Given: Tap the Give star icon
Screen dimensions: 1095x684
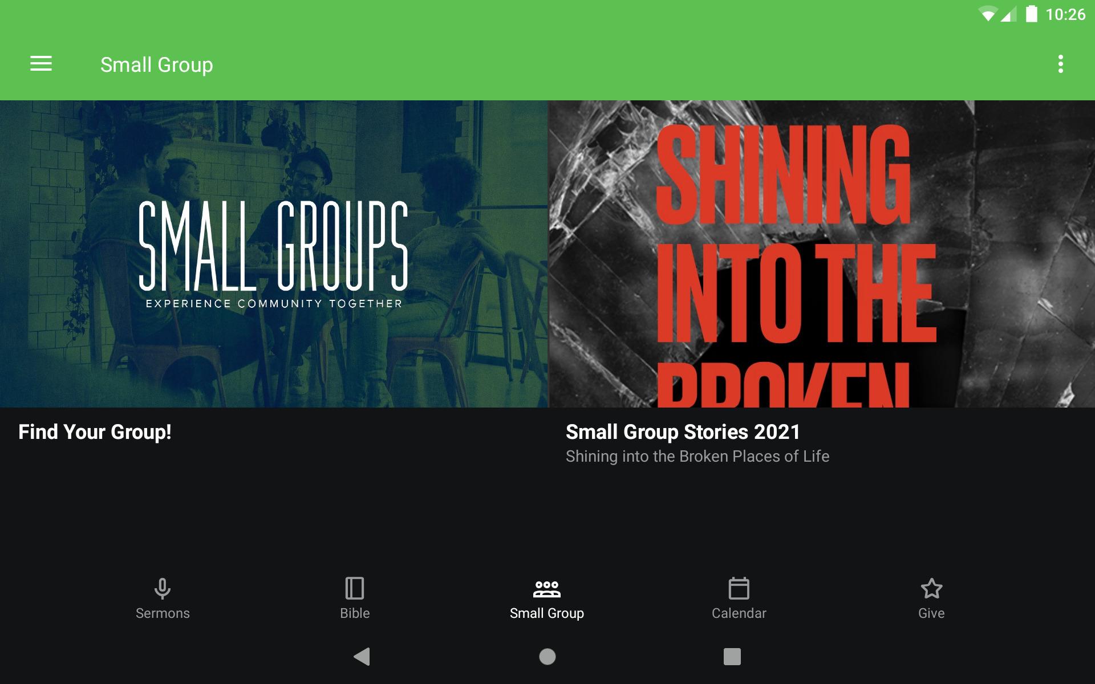Looking at the screenshot, I should [x=931, y=588].
